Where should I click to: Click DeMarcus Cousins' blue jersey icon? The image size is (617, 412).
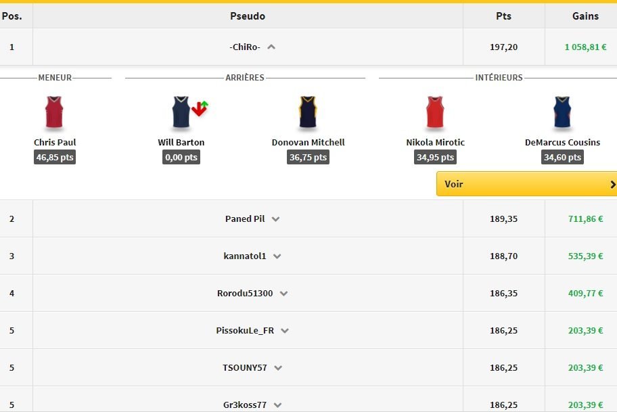click(x=562, y=112)
